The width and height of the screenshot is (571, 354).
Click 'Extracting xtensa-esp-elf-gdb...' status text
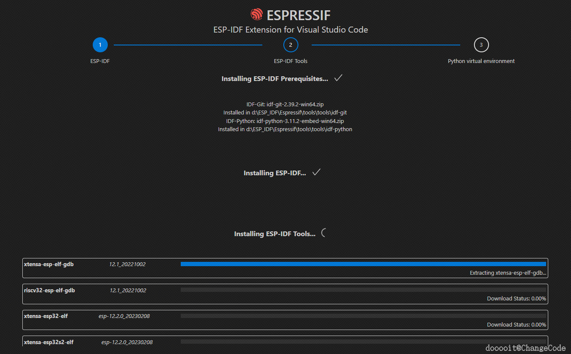click(508, 273)
